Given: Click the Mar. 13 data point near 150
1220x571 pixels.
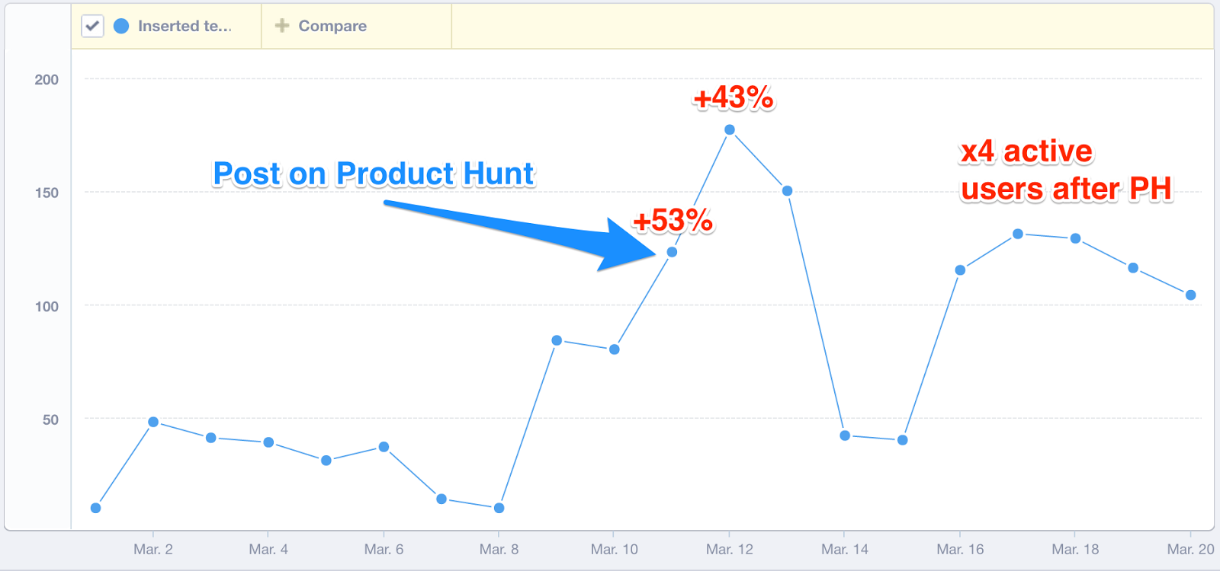Looking at the screenshot, I should (x=788, y=191).
